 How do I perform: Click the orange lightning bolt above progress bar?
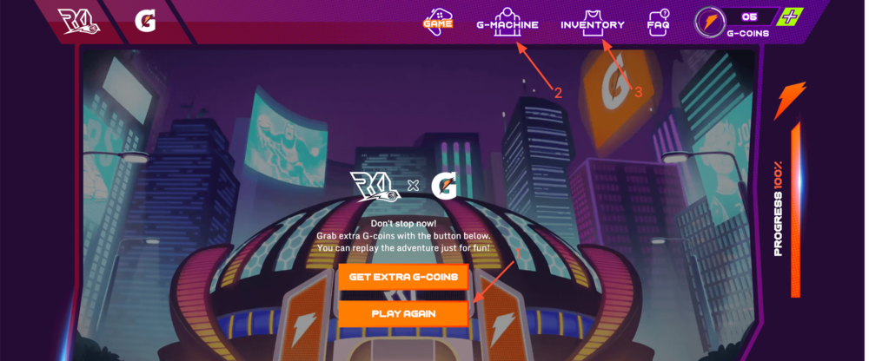[788, 100]
